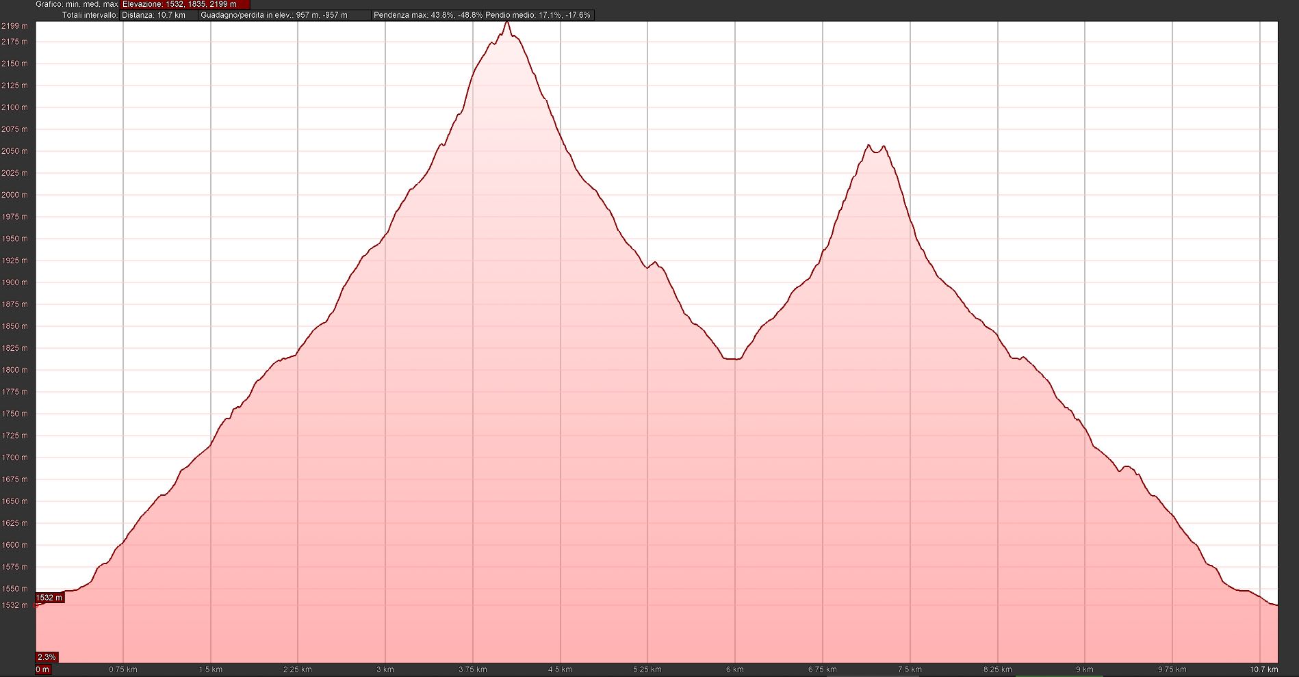Click the 2.3% slope indicator tag
Viewport: 1299px width, 677px height.
click(47, 657)
